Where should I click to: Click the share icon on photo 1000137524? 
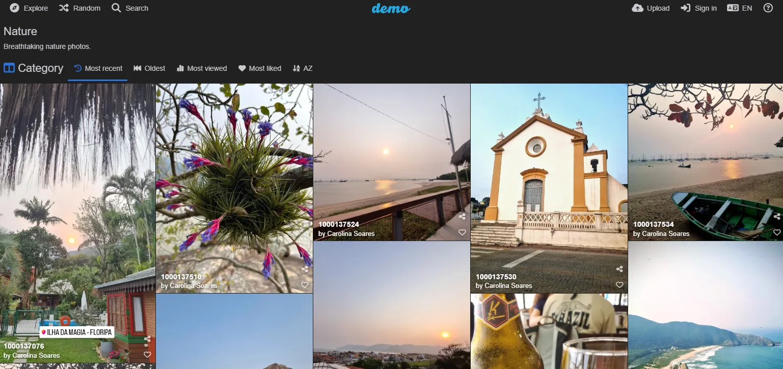pyautogui.click(x=462, y=216)
